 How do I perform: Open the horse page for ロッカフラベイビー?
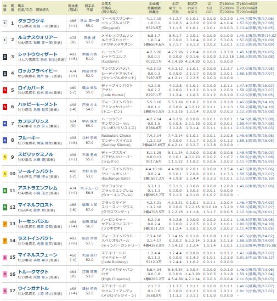pyautogui.click(x=37, y=71)
